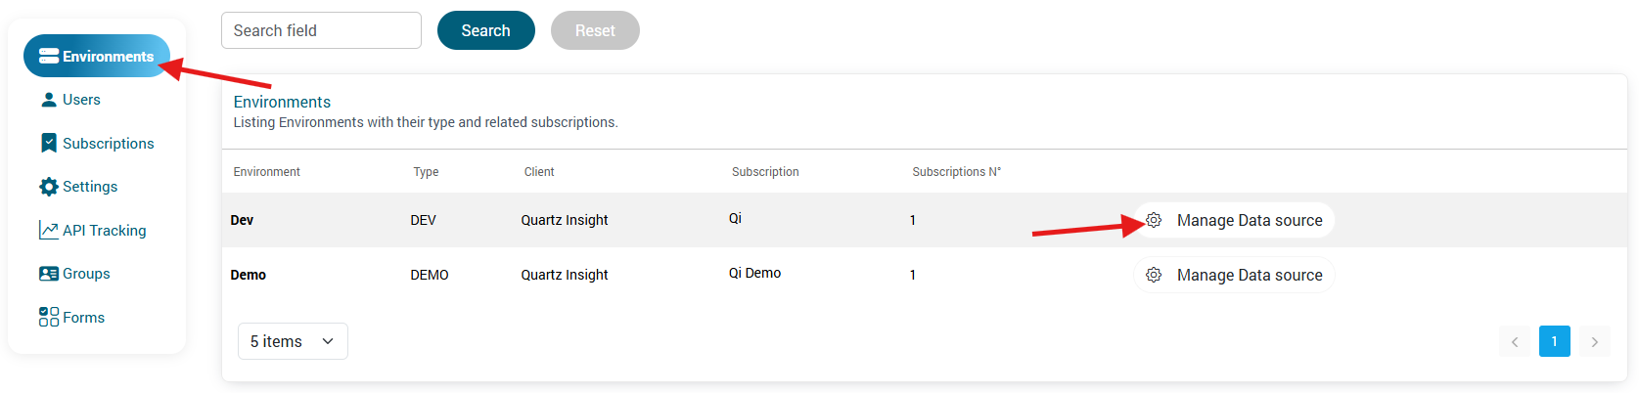1639x393 pixels.
Task: Select page 1 in pagination
Action: coord(1555,341)
